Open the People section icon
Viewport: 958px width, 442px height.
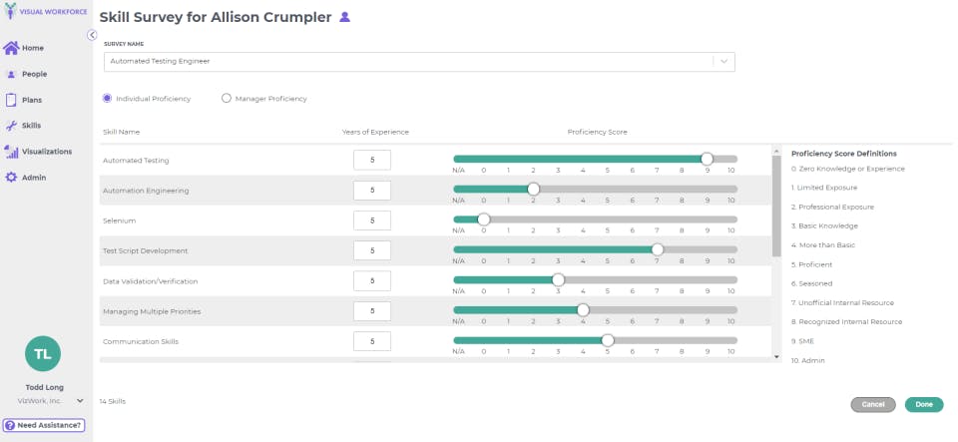coord(11,74)
